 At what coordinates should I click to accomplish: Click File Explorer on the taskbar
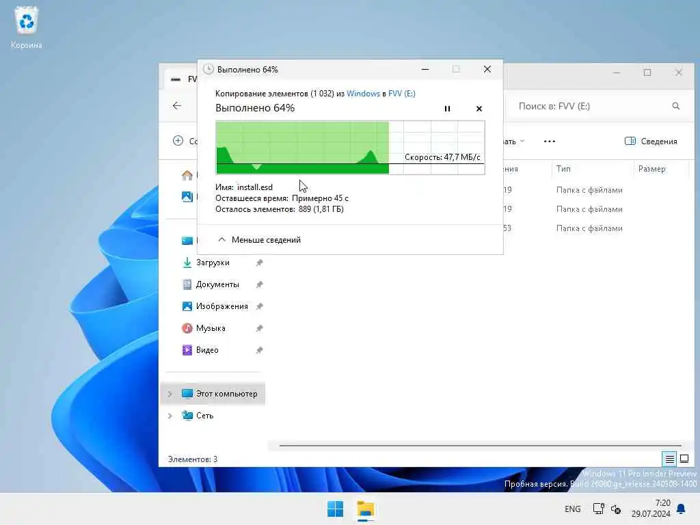tap(366, 509)
